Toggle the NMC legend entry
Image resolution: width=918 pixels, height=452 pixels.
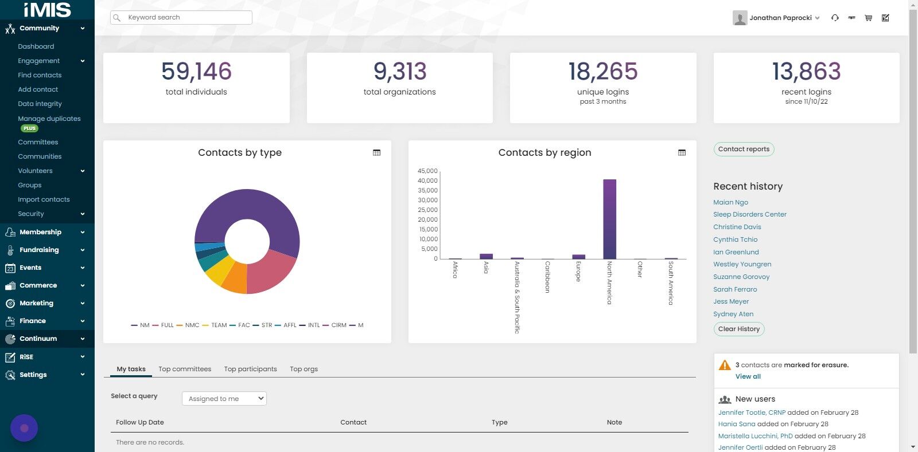click(x=188, y=325)
